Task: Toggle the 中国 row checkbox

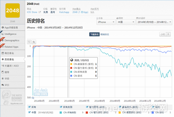Action: [x=29, y=112]
